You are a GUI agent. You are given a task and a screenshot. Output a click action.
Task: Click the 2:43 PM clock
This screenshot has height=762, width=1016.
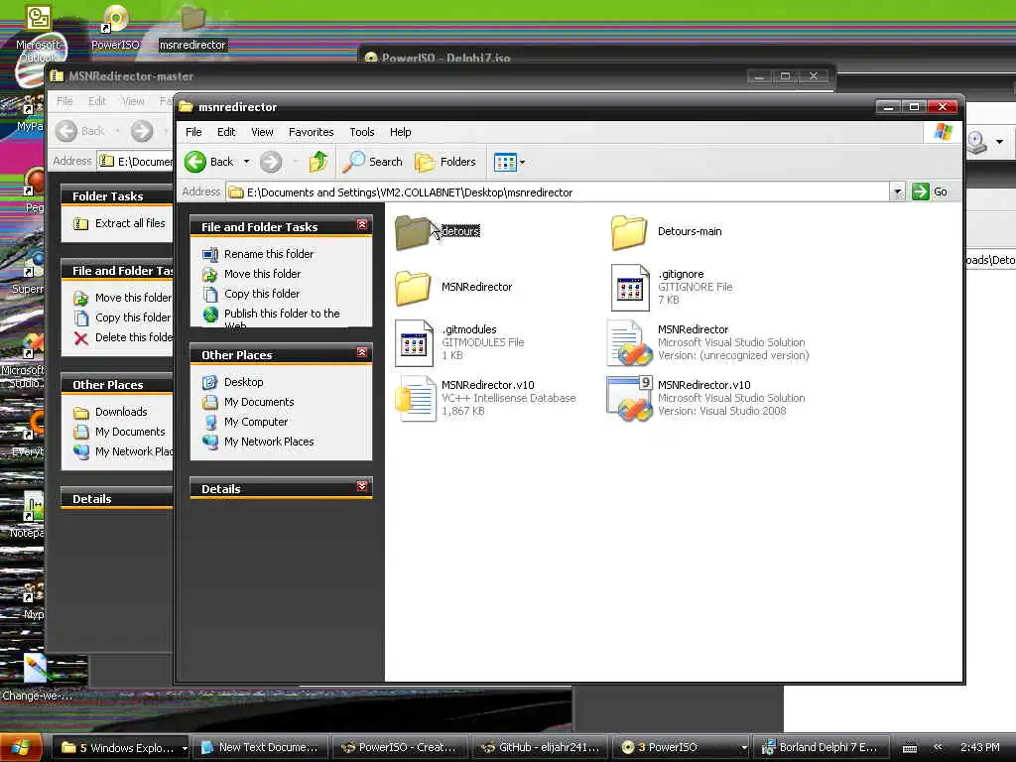pyautogui.click(x=979, y=747)
